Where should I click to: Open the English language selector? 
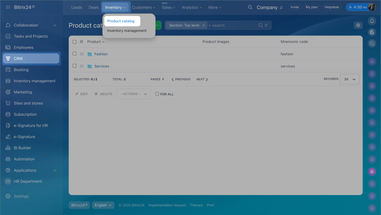pos(103,205)
